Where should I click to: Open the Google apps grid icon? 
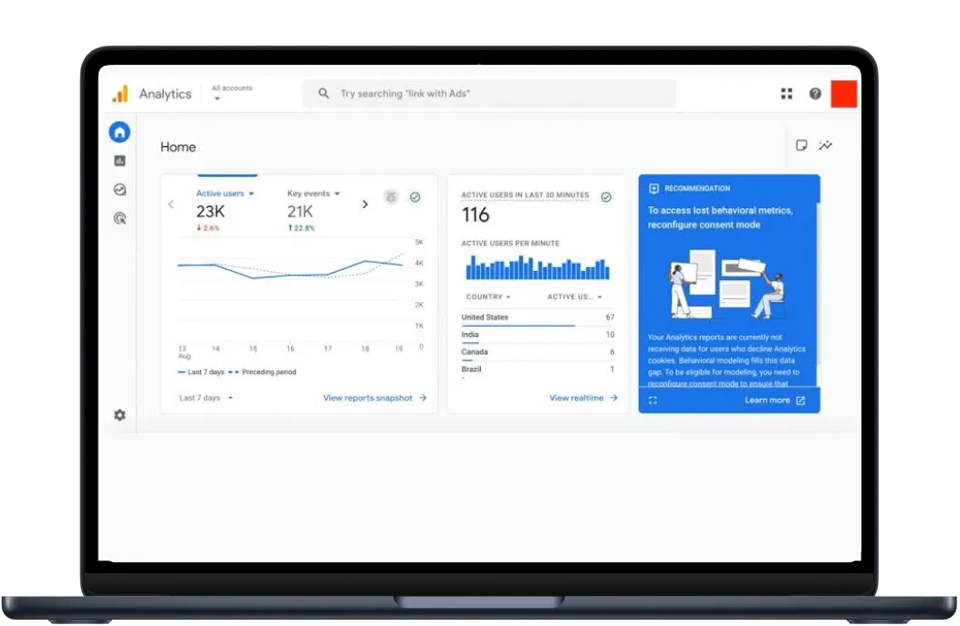787,94
